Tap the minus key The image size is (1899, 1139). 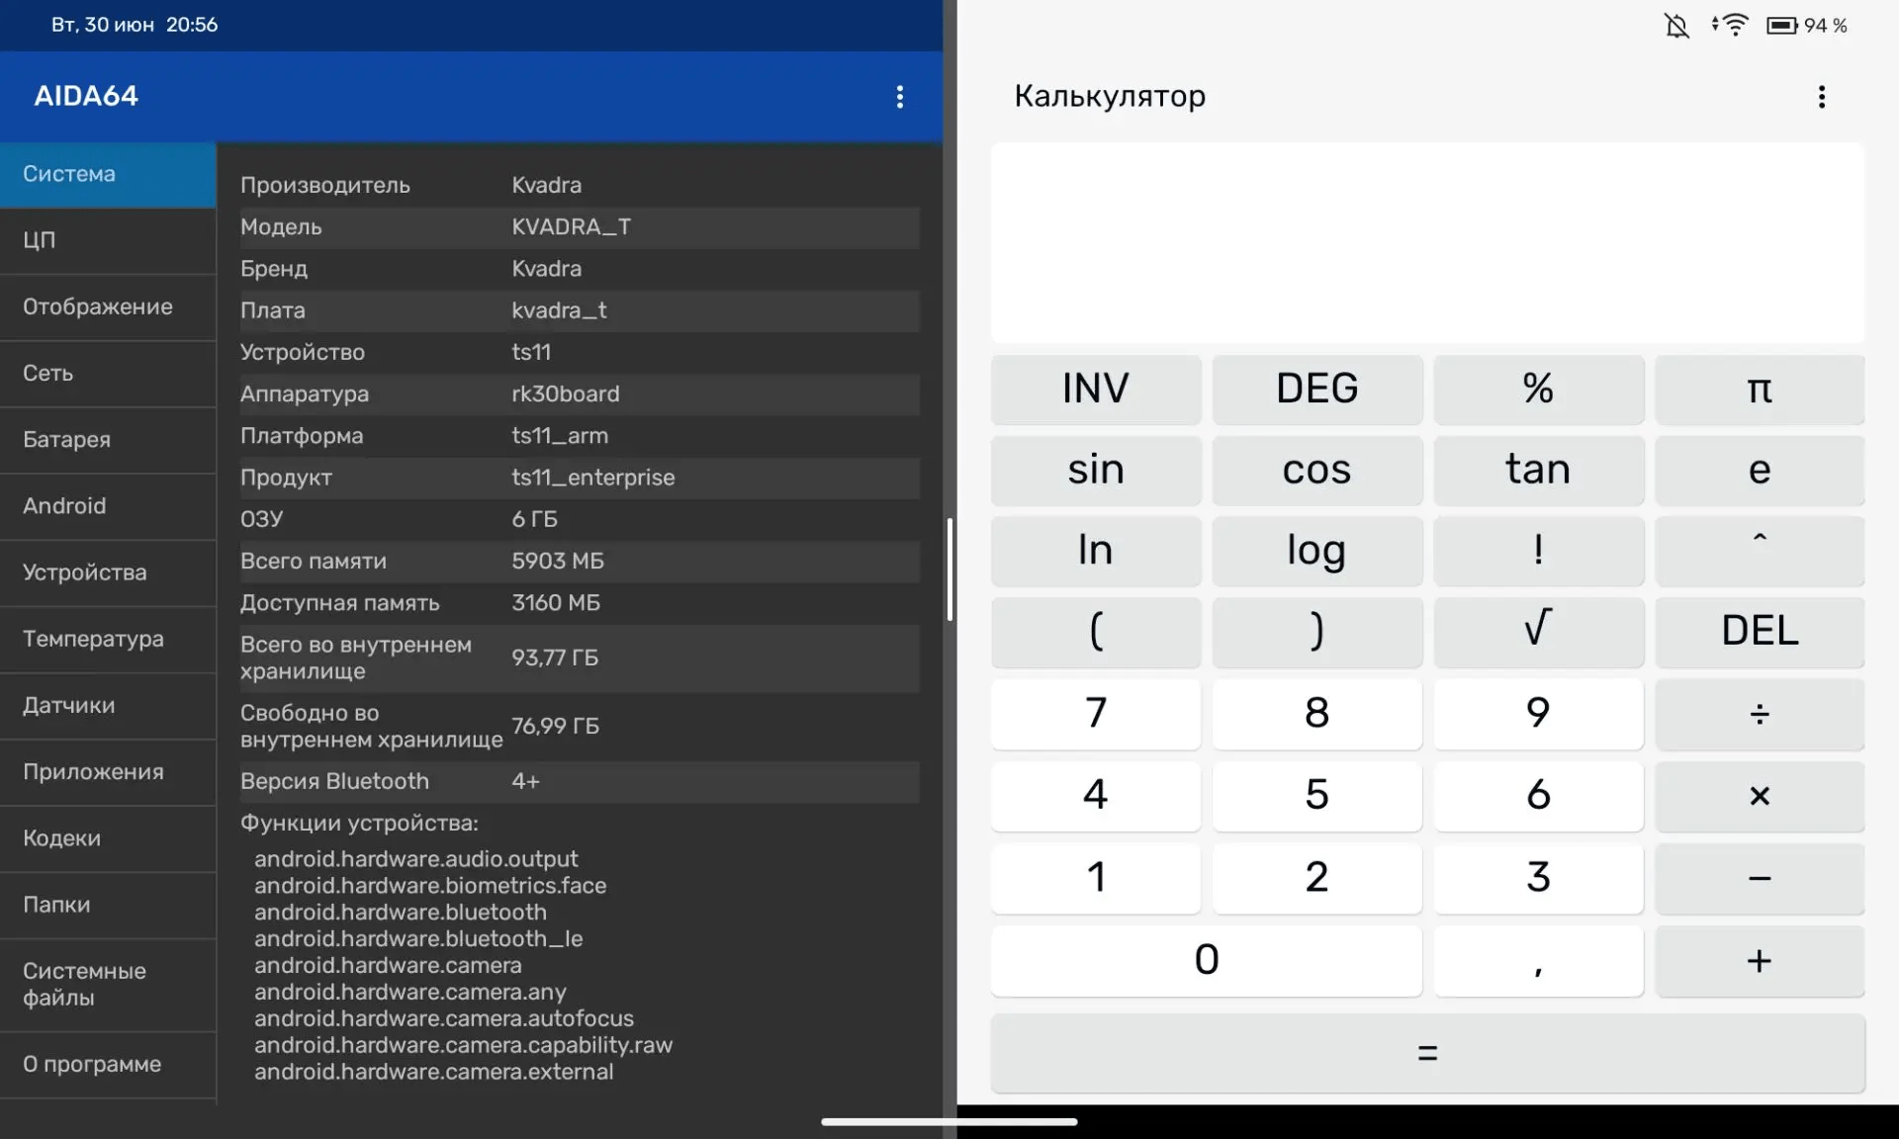pyautogui.click(x=1760, y=877)
